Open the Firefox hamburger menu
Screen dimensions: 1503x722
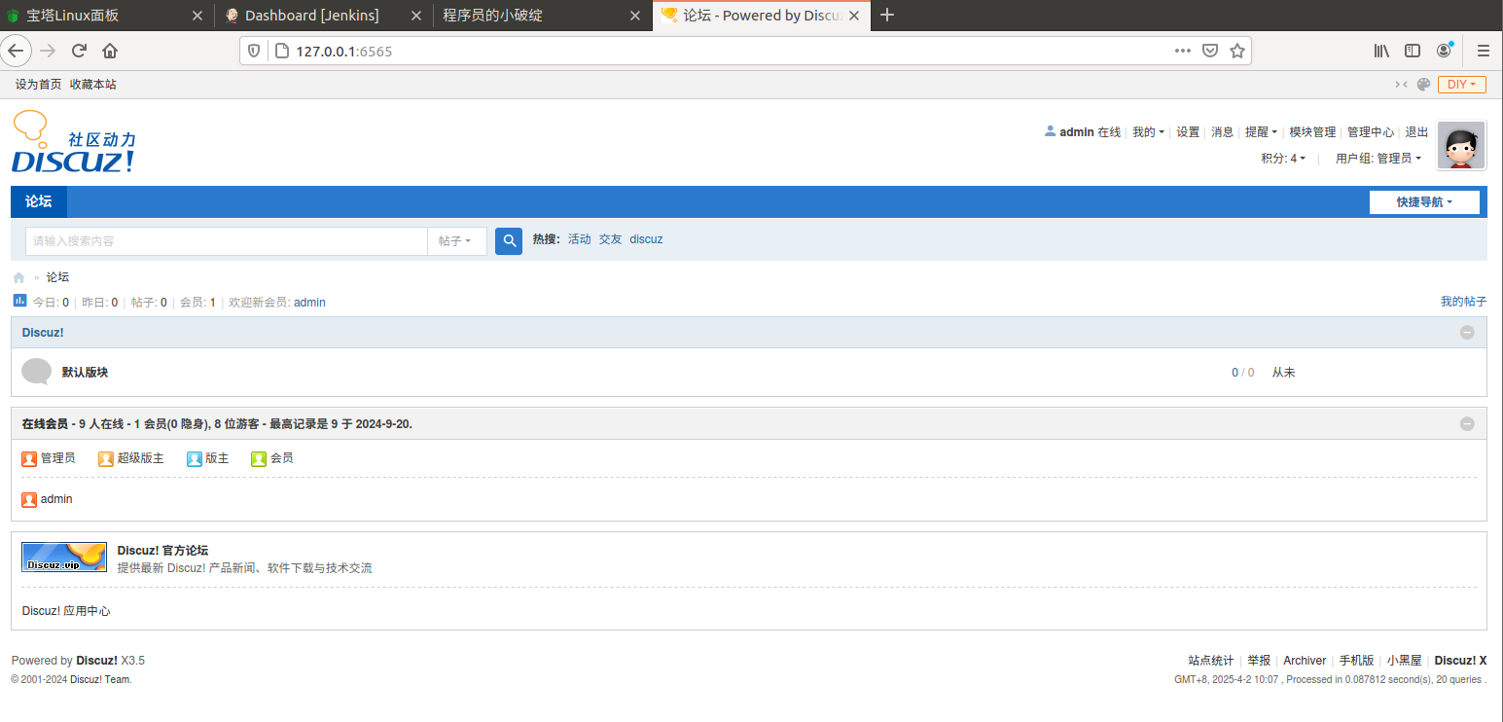pos(1484,51)
